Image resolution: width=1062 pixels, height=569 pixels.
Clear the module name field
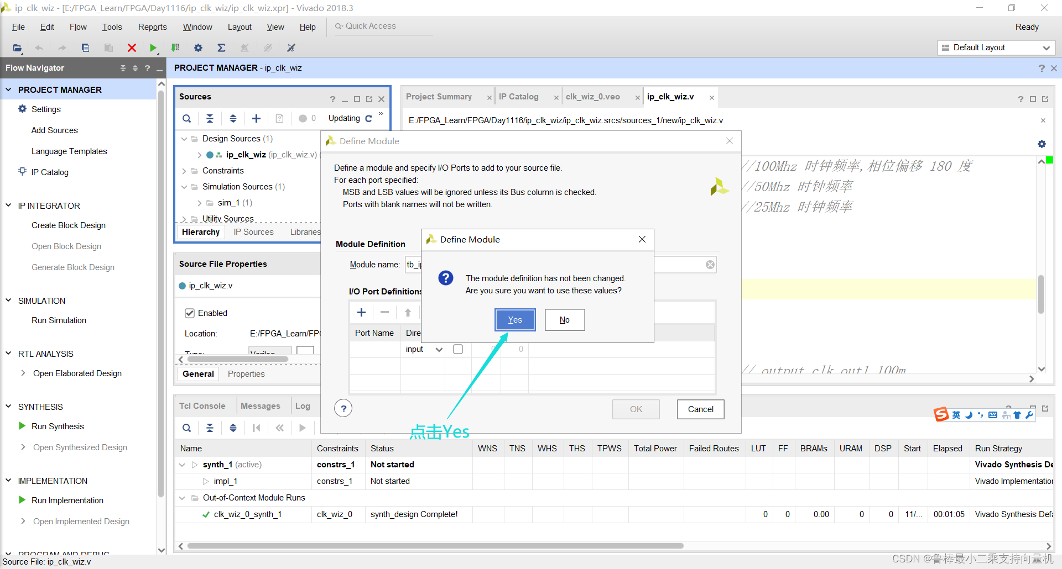click(710, 265)
